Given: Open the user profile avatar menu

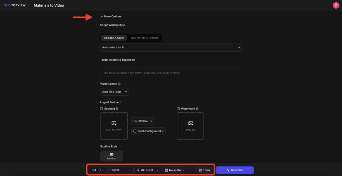Looking at the screenshot, I should pos(335,5).
